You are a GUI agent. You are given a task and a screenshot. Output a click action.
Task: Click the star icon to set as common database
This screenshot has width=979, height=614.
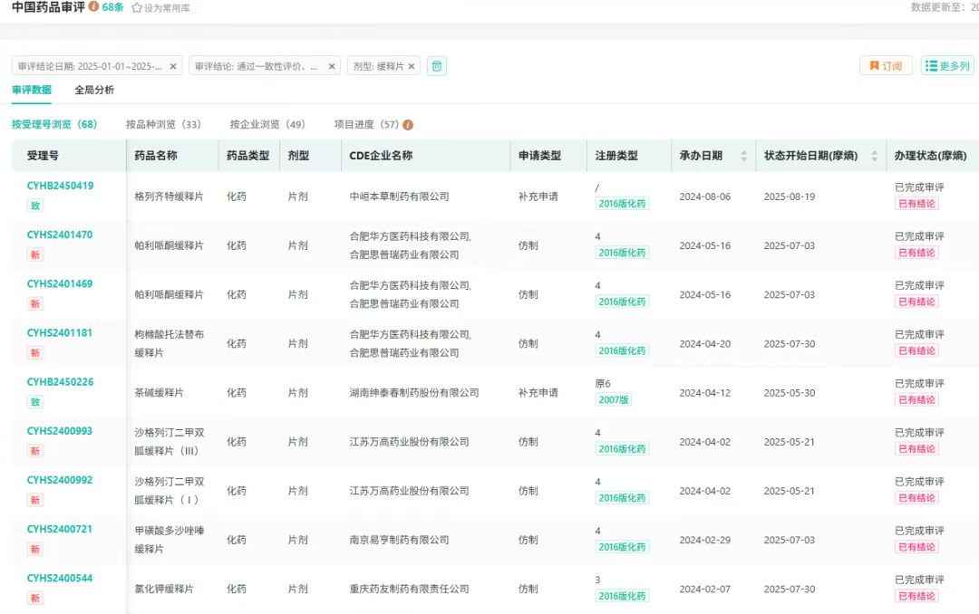pyautogui.click(x=137, y=7)
